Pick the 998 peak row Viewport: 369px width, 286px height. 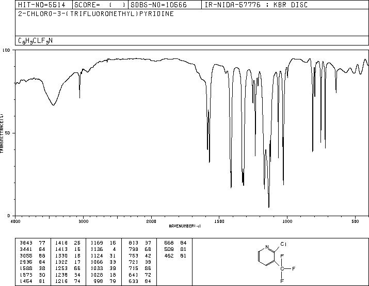click(x=105, y=281)
